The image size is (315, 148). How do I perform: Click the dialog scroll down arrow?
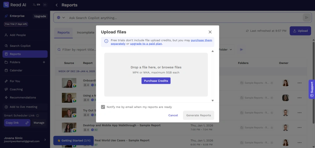(x=212, y=101)
